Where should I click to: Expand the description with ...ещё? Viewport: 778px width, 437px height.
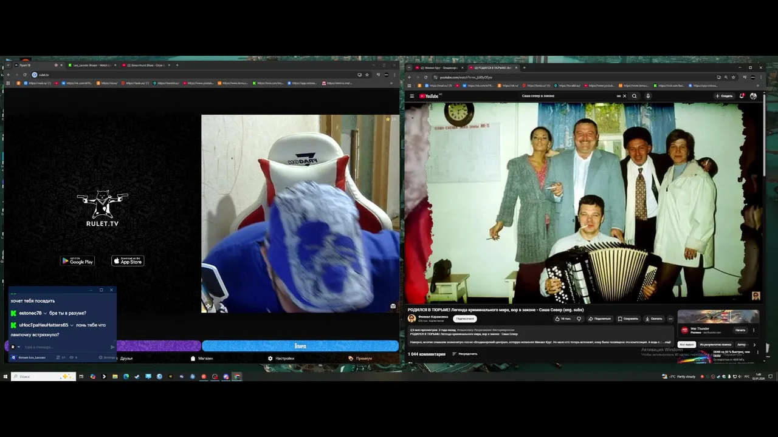coord(667,342)
